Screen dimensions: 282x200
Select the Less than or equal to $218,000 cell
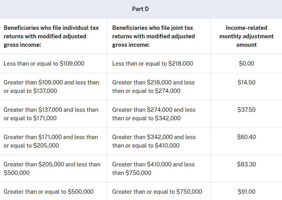click(152, 64)
